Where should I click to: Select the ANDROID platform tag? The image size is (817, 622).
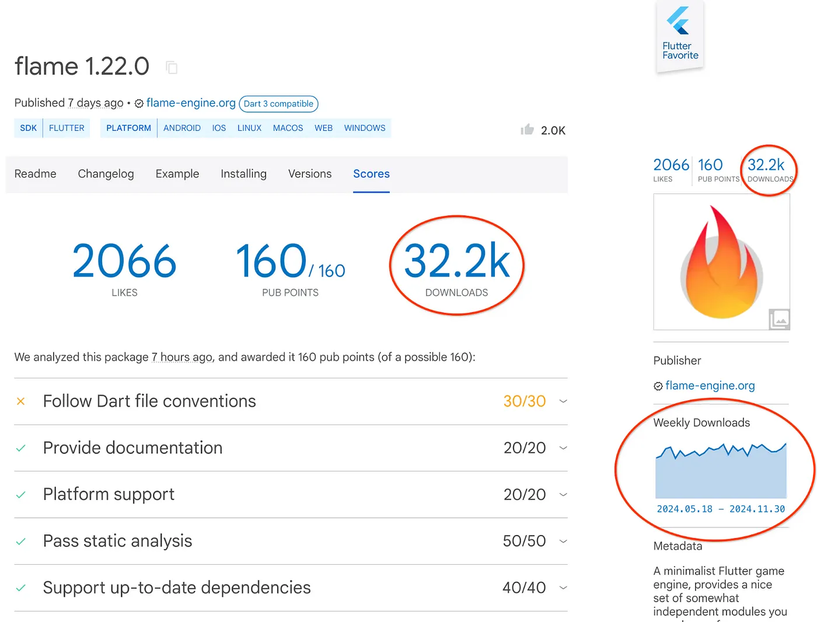point(182,128)
